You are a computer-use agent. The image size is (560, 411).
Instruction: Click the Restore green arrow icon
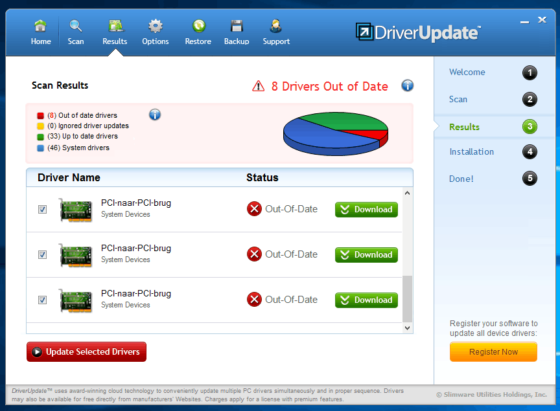[199, 26]
